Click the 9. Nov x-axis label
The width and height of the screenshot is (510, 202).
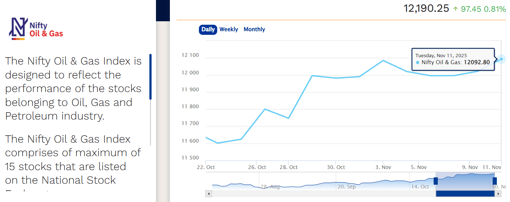click(x=470, y=167)
